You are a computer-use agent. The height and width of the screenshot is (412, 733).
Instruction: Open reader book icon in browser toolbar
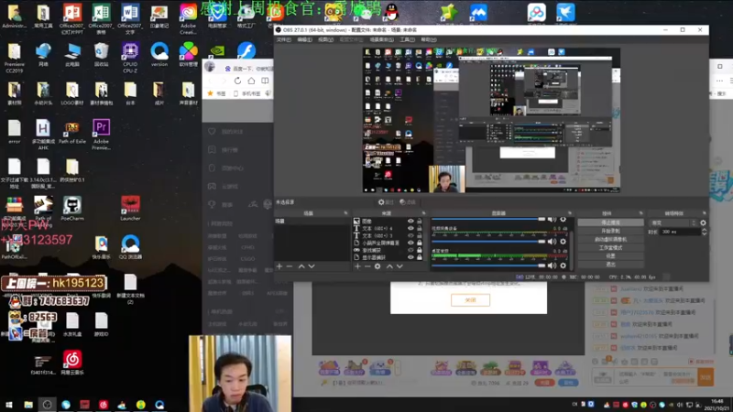pyautogui.click(x=265, y=81)
